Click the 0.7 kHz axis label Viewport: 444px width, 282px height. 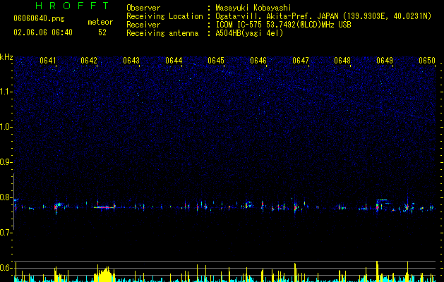[x=6, y=233]
